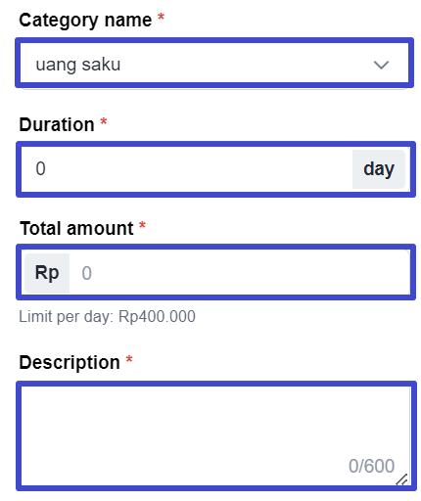Click the zero value in Duration
The height and width of the screenshot is (501, 421).
(x=40, y=169)
